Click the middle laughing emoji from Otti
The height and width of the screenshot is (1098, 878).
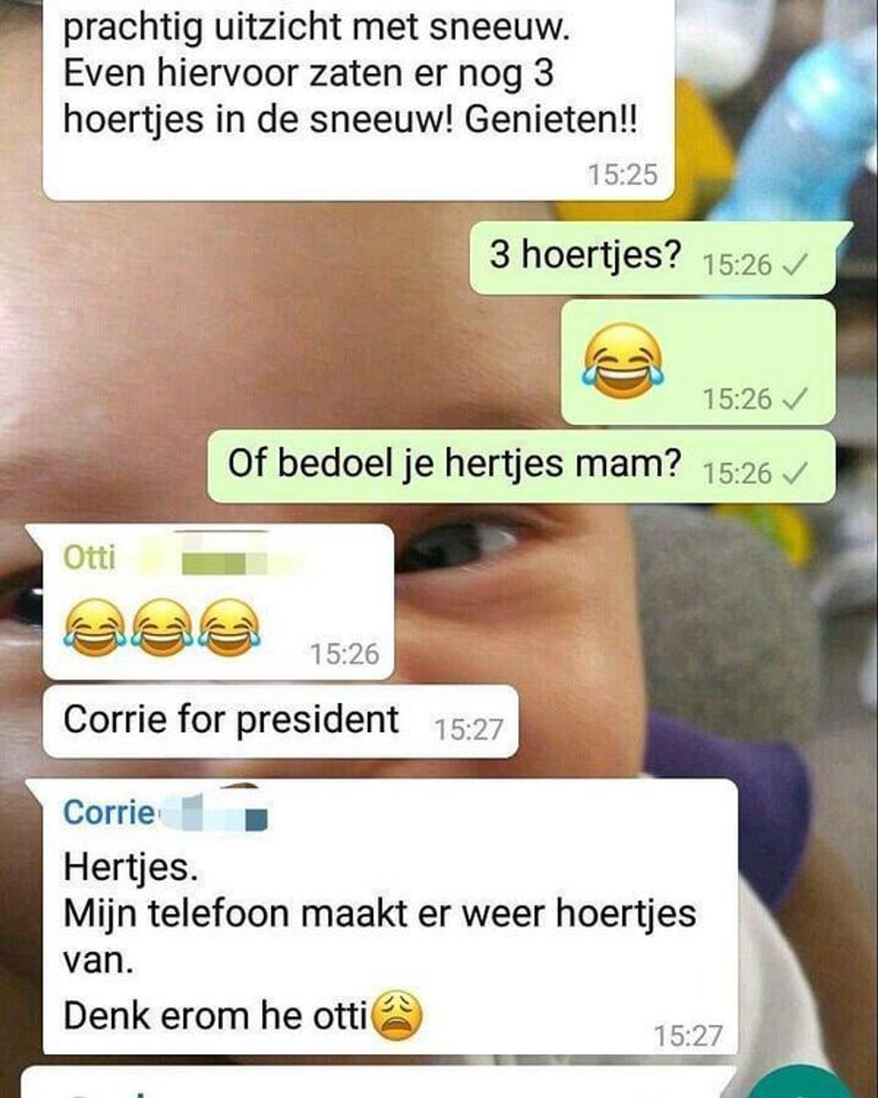[x=162, y=627]
